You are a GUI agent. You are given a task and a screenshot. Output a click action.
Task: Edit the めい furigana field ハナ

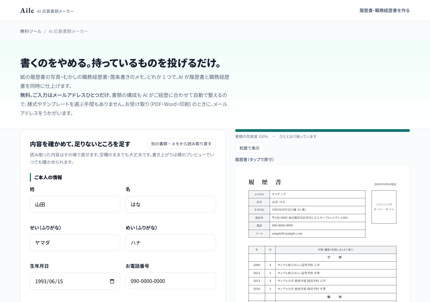[171, 243]
